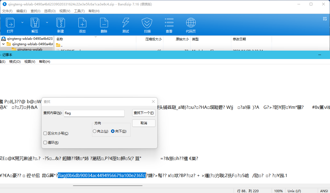Click the Bandizip view layout grid icon

click(325, 19)
